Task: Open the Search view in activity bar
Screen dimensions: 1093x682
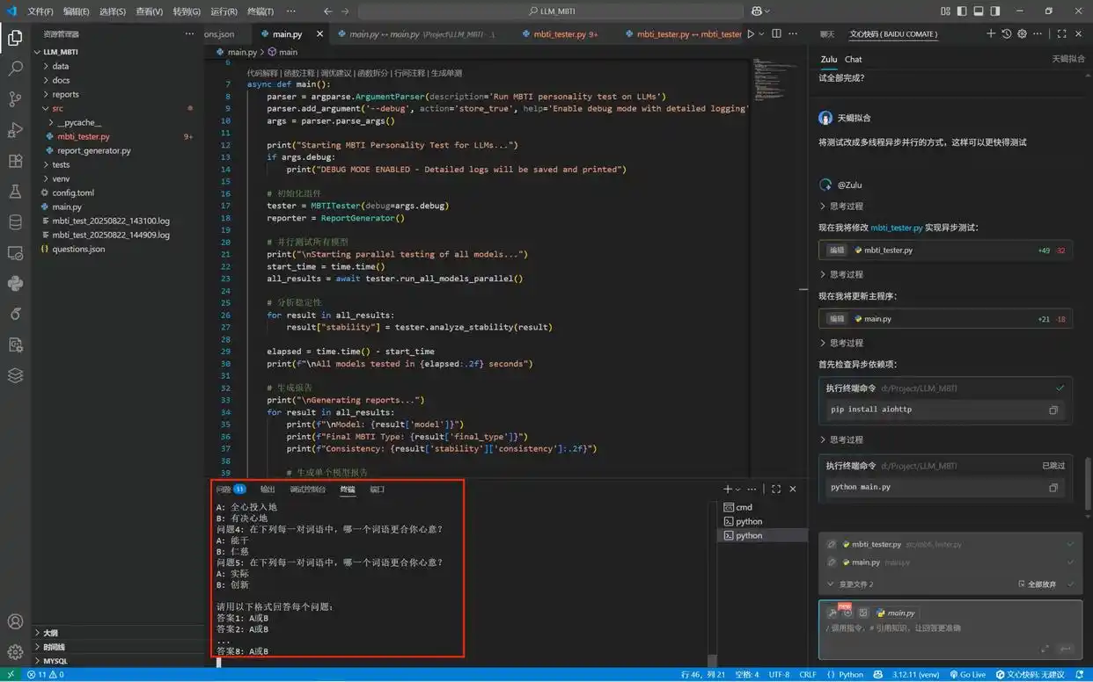Action: tap(15, 68)
